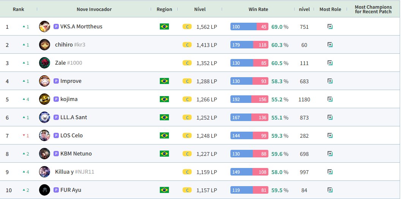Click Most Role icon in LLL.A Sant row

330,117
